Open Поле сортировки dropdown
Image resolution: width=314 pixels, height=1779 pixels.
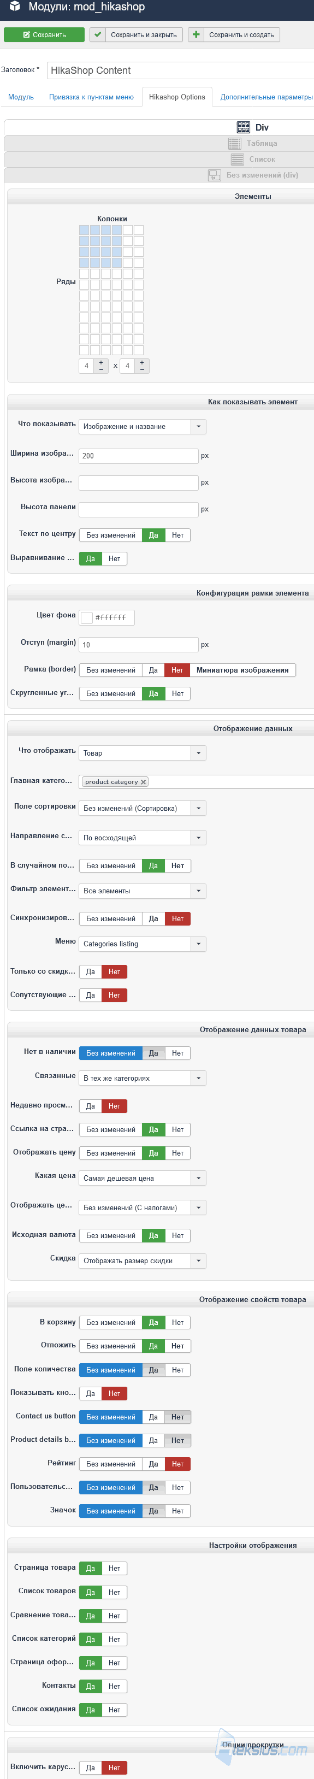click(x=142, y=808)
